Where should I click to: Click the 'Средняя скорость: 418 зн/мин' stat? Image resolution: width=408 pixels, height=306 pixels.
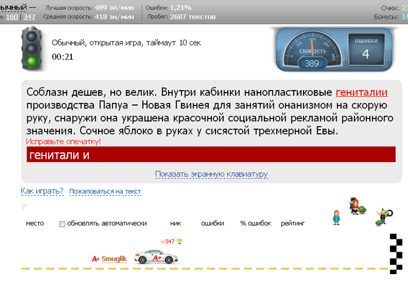(x=88, y=17)
